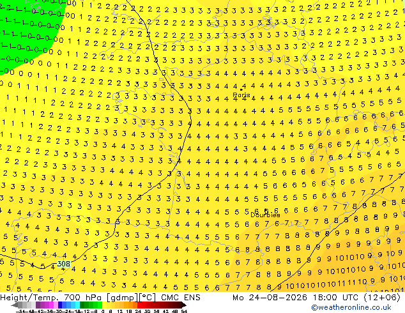Pick the magenta color in the temperature scale
The width and height of the screenshot is (405, 313).
point(51,305)
